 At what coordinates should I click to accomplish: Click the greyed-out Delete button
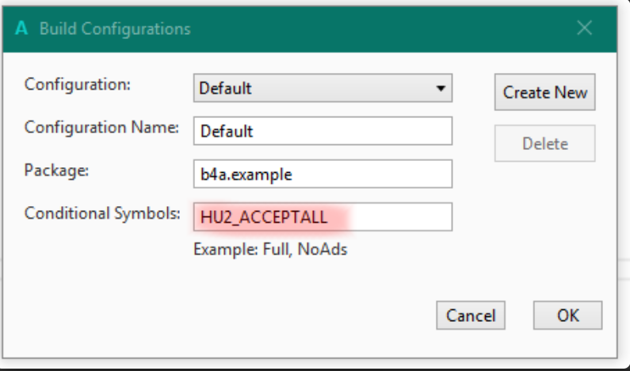click(x=544, y=144)
